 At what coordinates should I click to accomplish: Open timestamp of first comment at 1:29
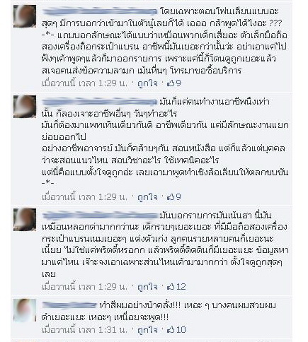(x=85, y=83)
